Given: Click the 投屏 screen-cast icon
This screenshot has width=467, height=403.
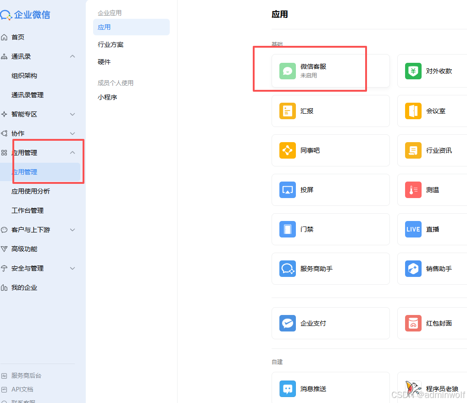Looking at the screenshot, I should coord(288,190).
